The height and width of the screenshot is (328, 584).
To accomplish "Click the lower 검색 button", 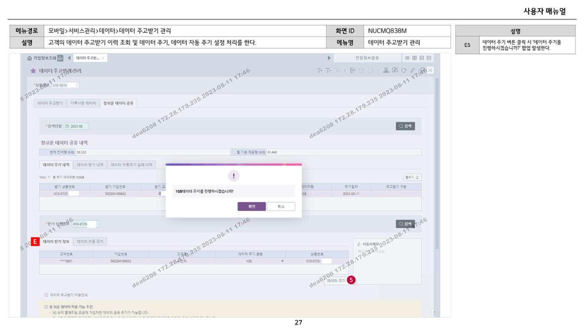I will (405, 224).
